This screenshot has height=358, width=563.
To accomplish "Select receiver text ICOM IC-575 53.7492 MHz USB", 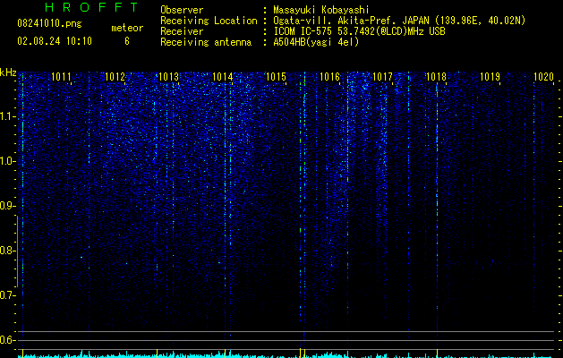I will [x=359, y=31].
